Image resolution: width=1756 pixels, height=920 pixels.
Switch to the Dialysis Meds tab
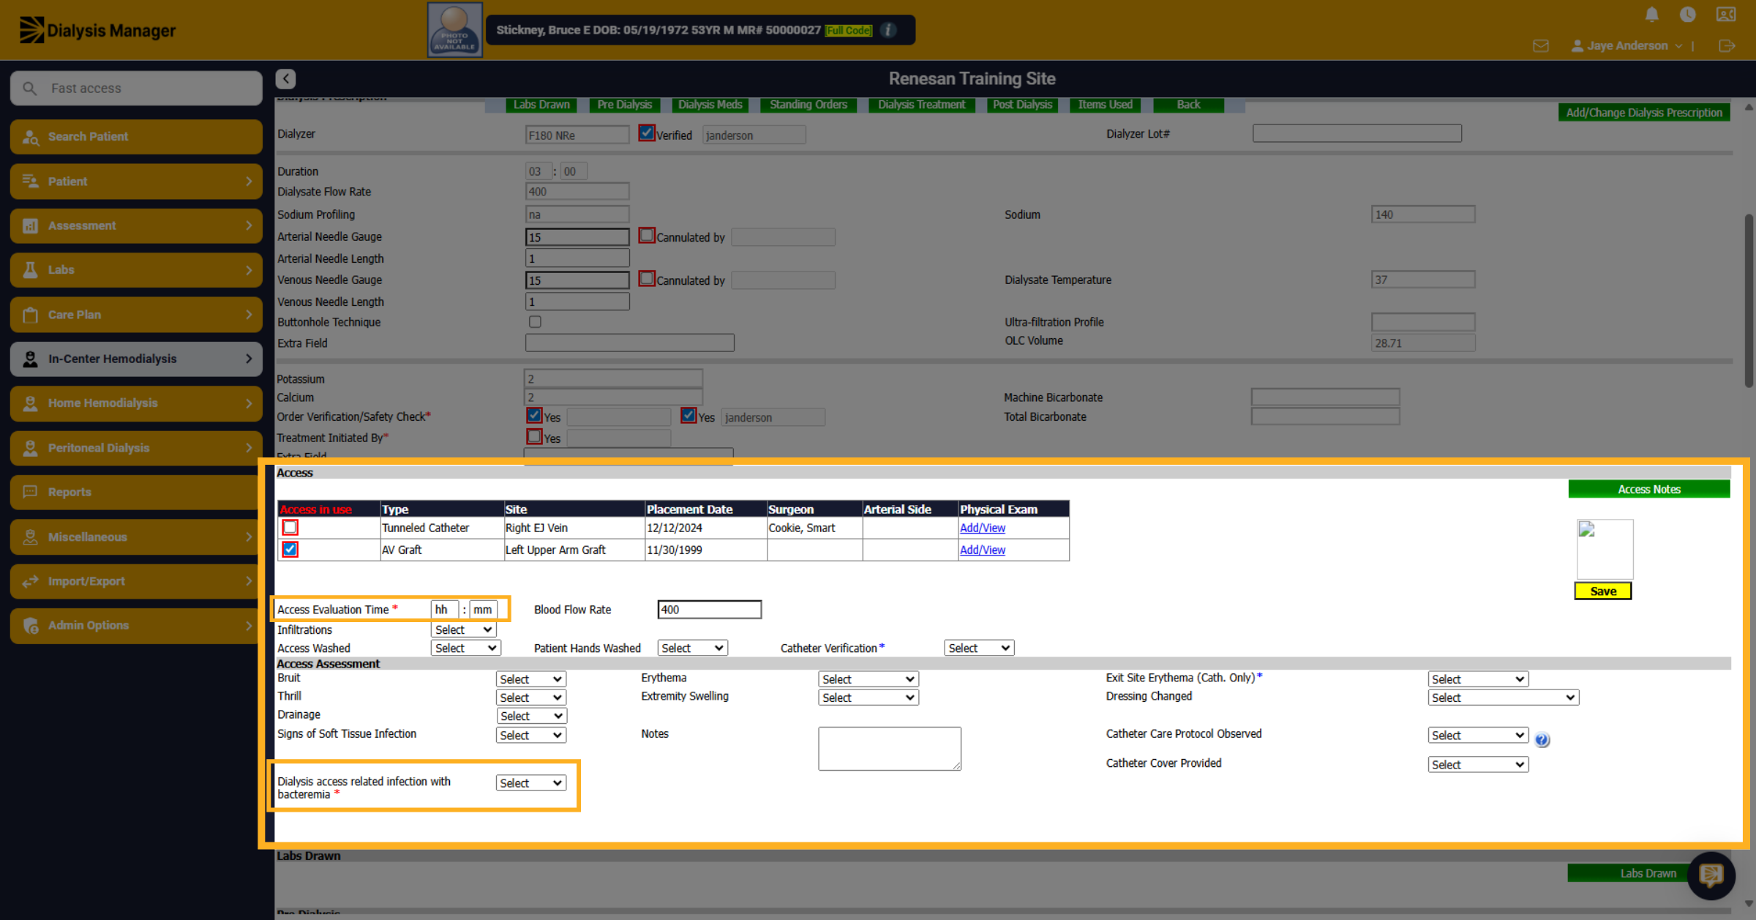(710, 105)
